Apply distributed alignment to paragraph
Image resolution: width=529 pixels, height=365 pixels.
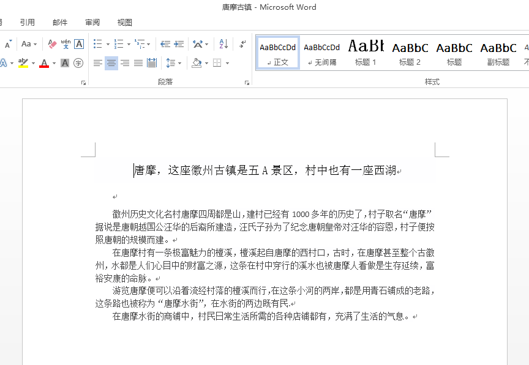click(151, 63)
